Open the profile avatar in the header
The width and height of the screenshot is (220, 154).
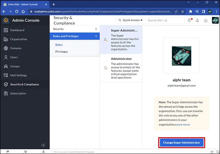pyautogui.click(x=215, y=20)
